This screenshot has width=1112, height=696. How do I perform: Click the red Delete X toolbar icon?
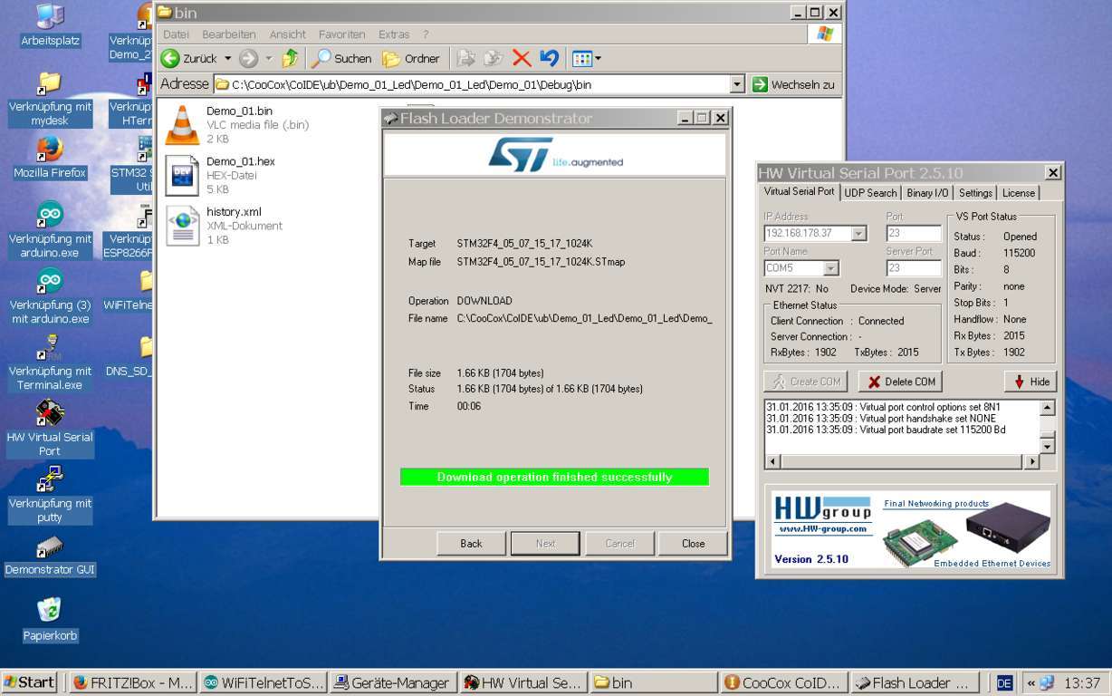522,59
